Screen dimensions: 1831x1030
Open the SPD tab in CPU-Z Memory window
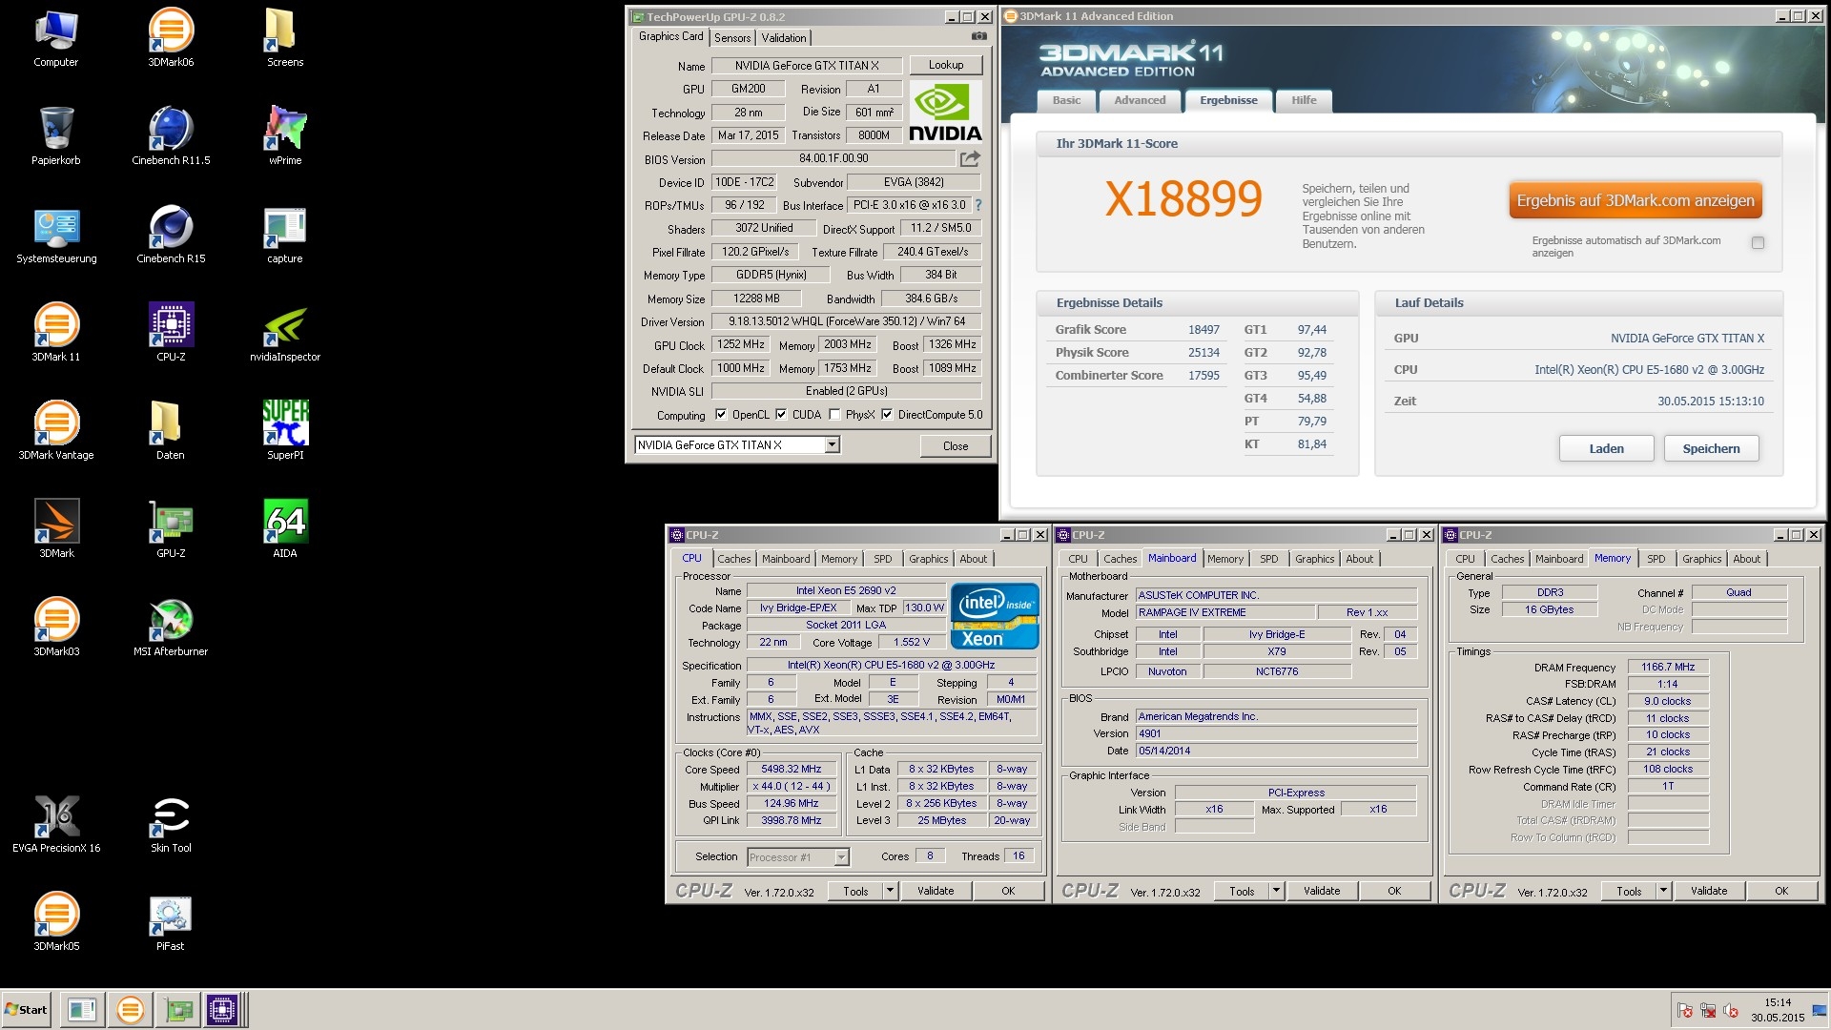(x=1656, y=559)
